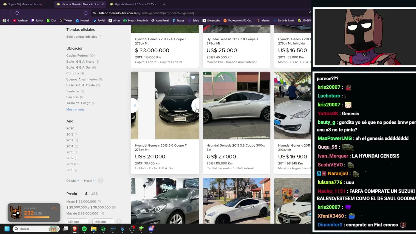Click the Windows taskbar Buscar search box
The width and height of the screenshot is (416, 234).
tap(36, 229)
